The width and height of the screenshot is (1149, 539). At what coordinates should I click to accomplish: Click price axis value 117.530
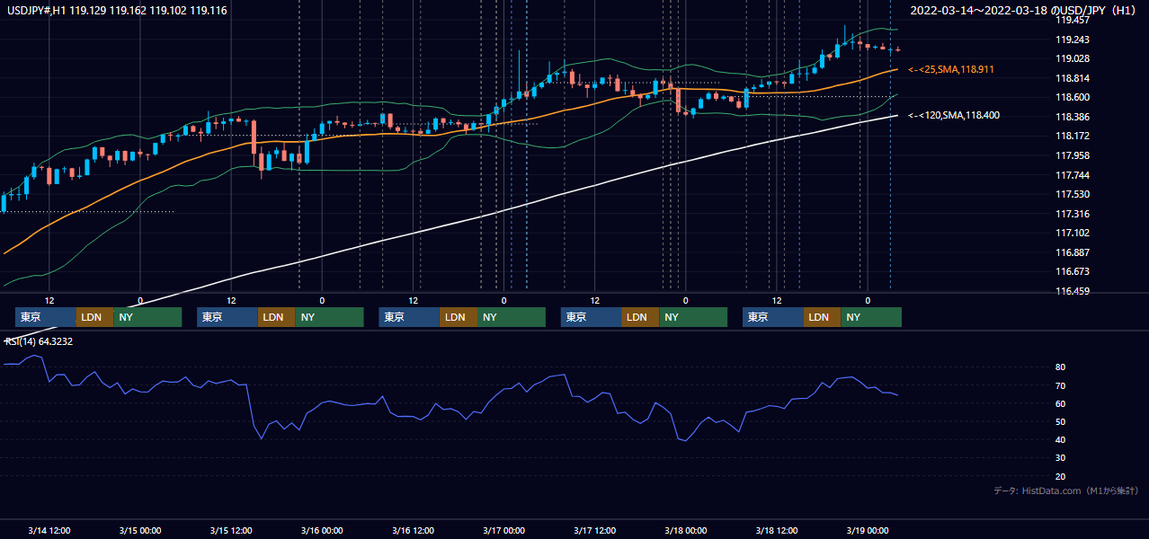(x=1073, y=194)
